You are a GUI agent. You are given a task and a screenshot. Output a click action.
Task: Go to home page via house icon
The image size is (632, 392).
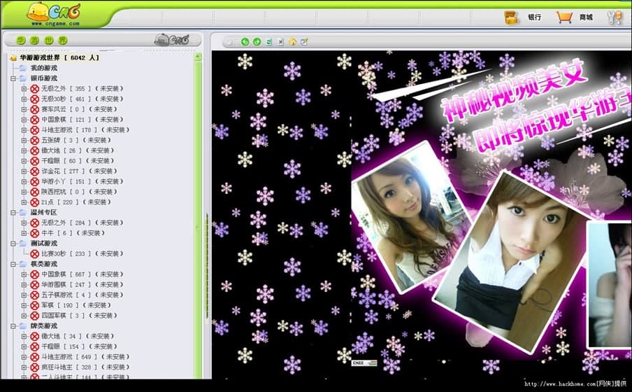pyautogui.click(x=293, y=41)
